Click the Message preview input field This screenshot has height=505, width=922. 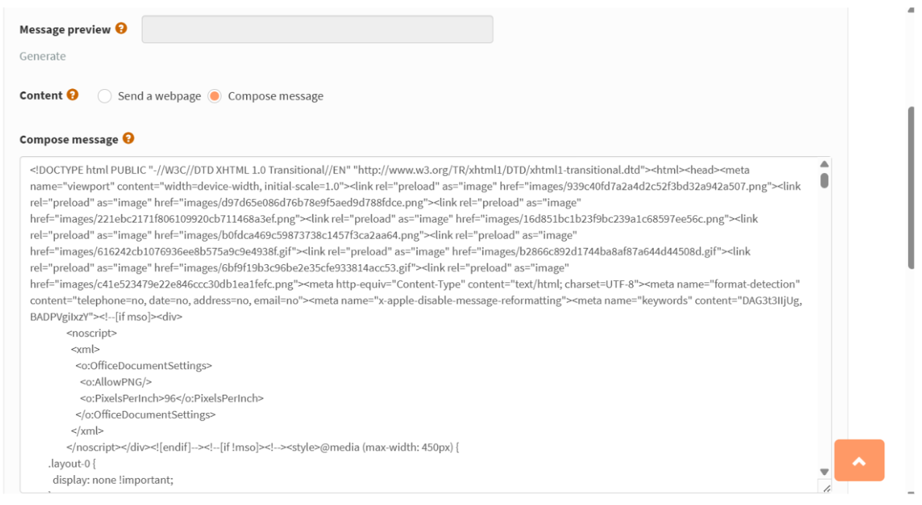click(x=318, y=28)
